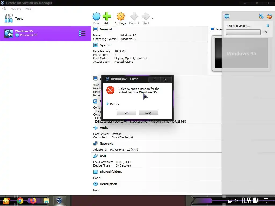Click Copy in the error dialog
The width and height of the screenshot is (275, 206).
(x=148, y=113)
